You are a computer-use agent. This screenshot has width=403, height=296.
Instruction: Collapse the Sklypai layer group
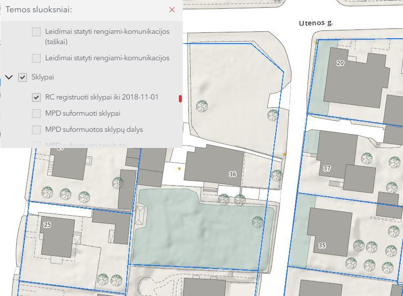[9, 77]
